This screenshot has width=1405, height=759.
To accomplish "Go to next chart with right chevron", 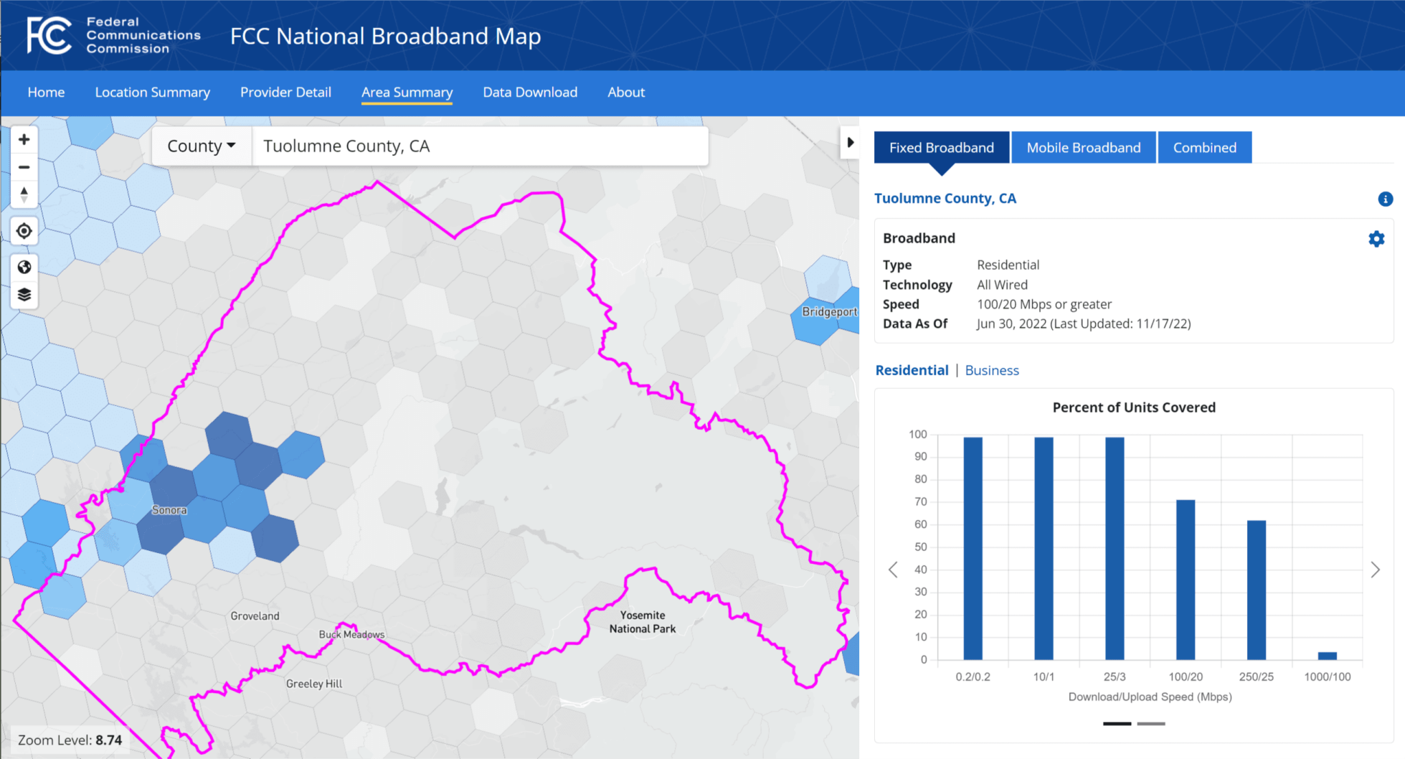I will coord(1375,570).
